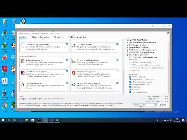Uncheck .NET profil oluşturma araçları
The height and width of the screenshot is (140, 187).
point(130,82)
